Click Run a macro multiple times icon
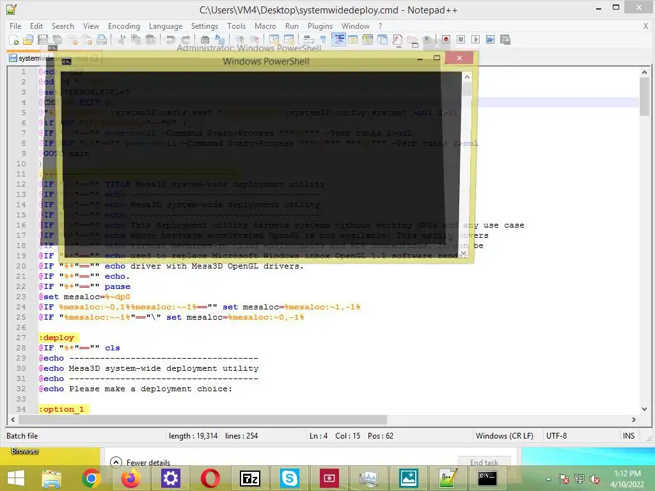This screenshot has width=655, height=491. point(490,40)
